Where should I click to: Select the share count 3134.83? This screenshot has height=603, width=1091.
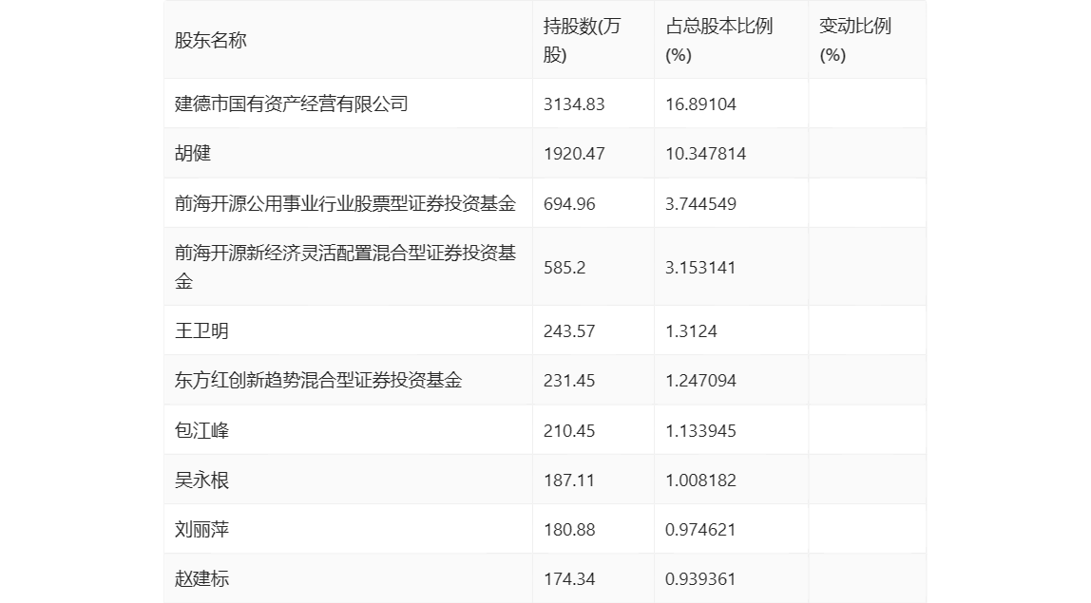click(x=574, y=104)
